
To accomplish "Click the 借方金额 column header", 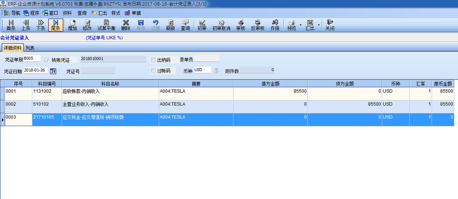I will (271, 83).
